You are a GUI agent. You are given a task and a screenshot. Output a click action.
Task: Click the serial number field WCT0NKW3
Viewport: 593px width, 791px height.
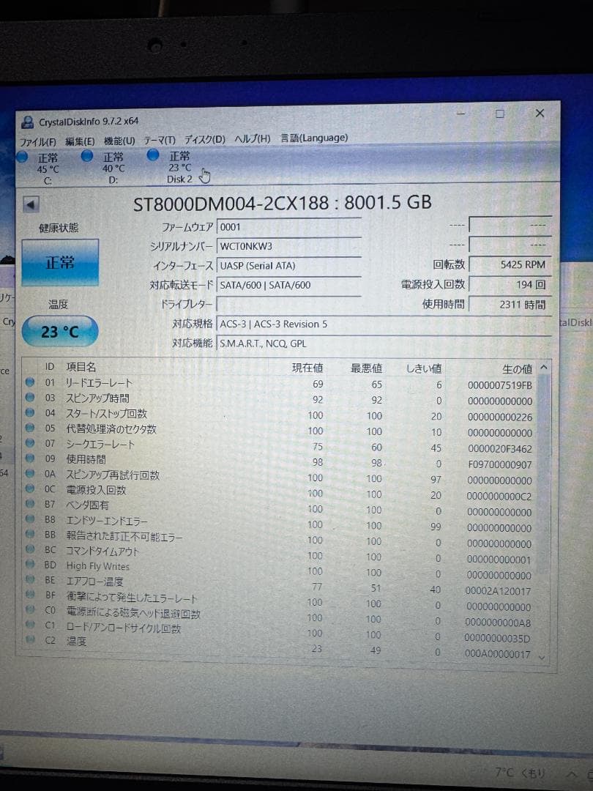pyautogui.click(x=289, y=246)
